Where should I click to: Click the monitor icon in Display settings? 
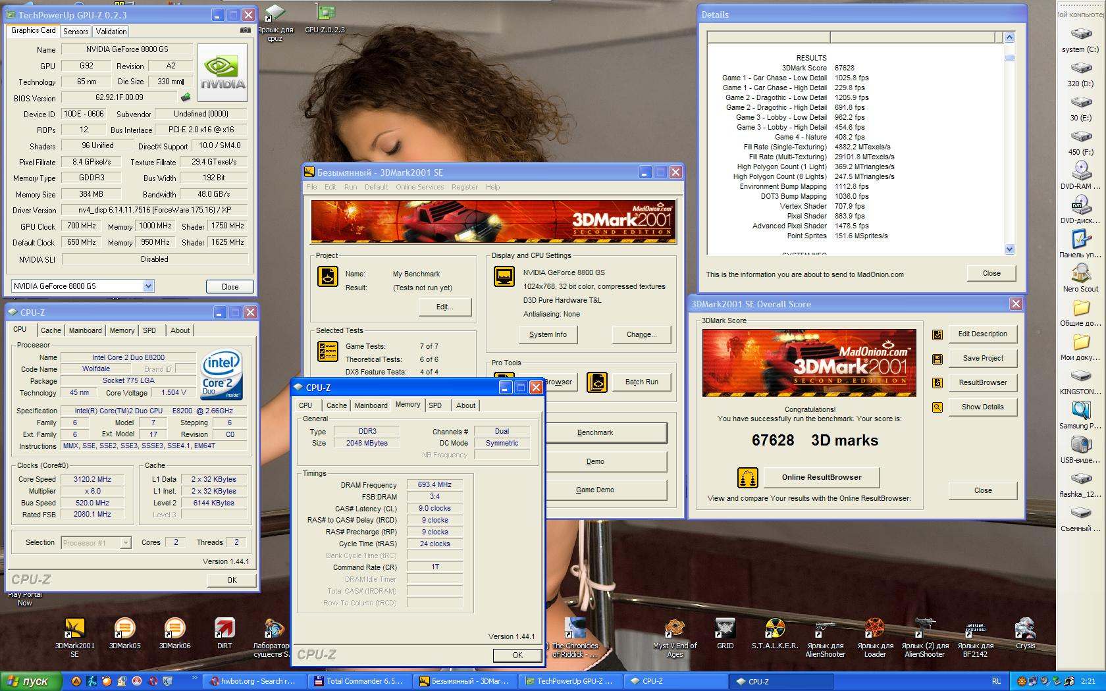504,276
